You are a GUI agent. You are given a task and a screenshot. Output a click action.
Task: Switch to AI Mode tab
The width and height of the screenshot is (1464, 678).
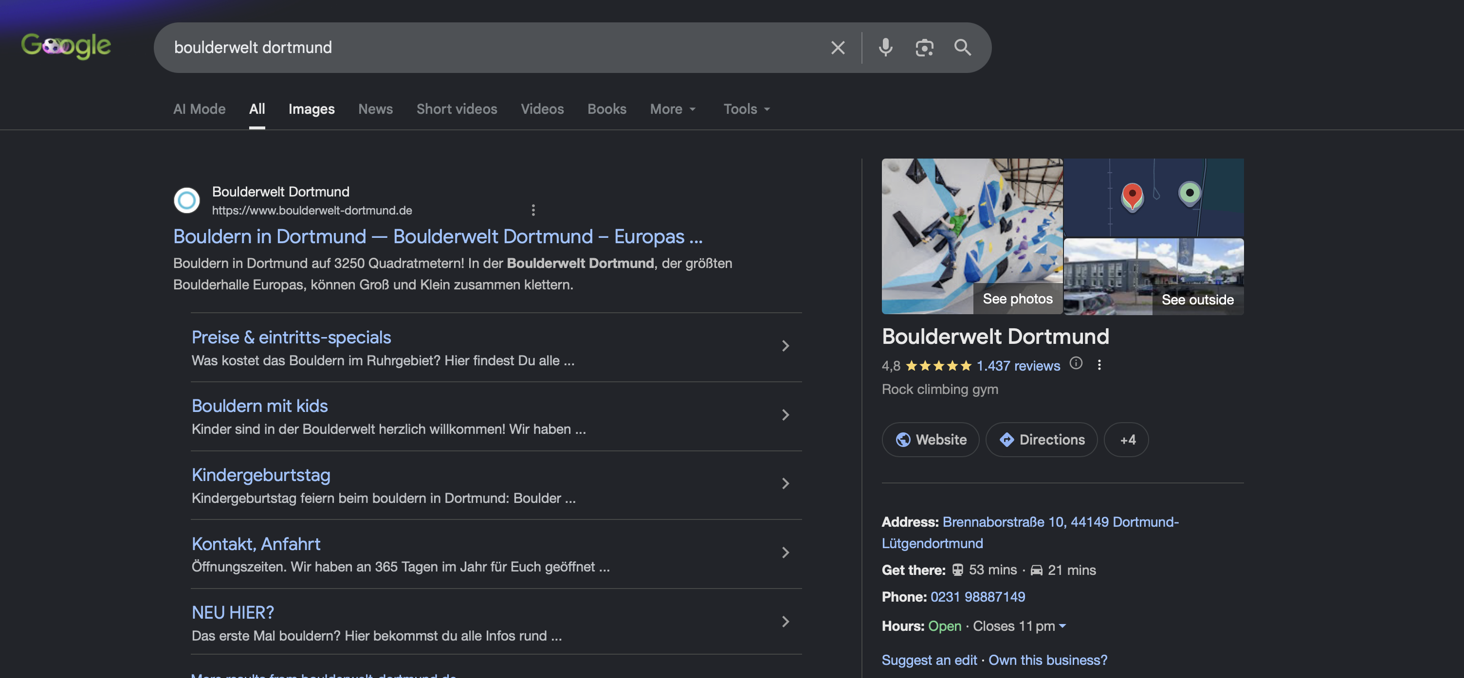click(x=200, y=109)
